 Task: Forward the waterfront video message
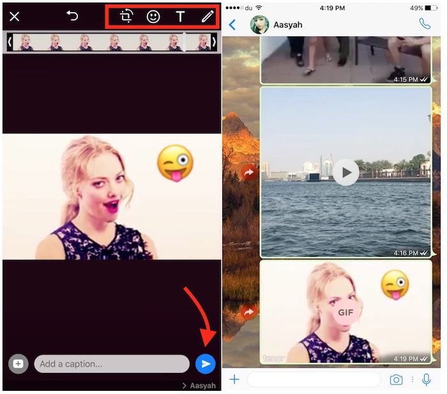pyautogui.click(x=248, y=172)
